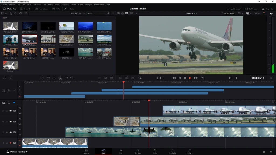Open the Inspector panel
The image size is (276, 155).
tap(268, 9)
